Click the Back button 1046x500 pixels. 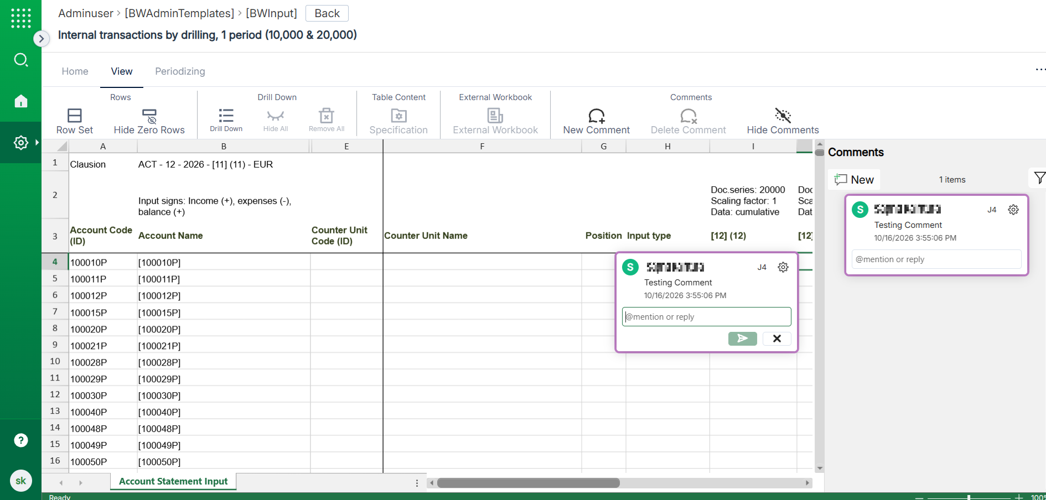[x=327, y=13]
